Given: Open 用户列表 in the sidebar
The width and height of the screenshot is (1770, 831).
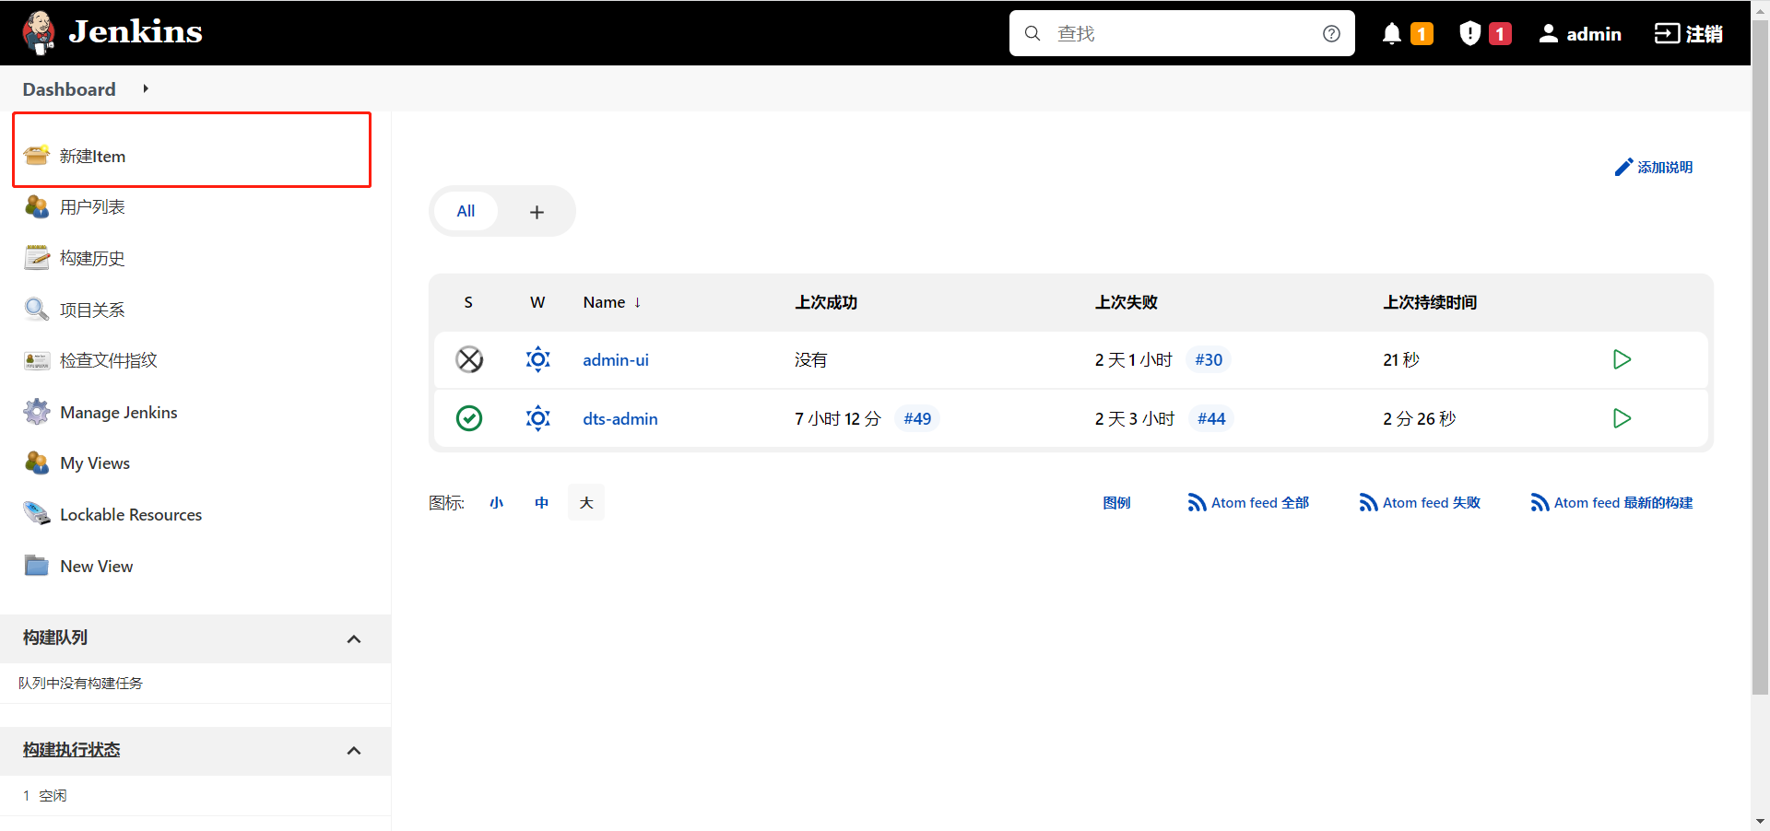Looking at the screenshot, I should pyautogui.click(x=92, y=207).
